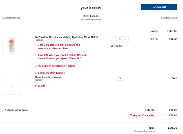Open the Continue shopping link
Screen dimensions: 183x134
click(11, 17)
